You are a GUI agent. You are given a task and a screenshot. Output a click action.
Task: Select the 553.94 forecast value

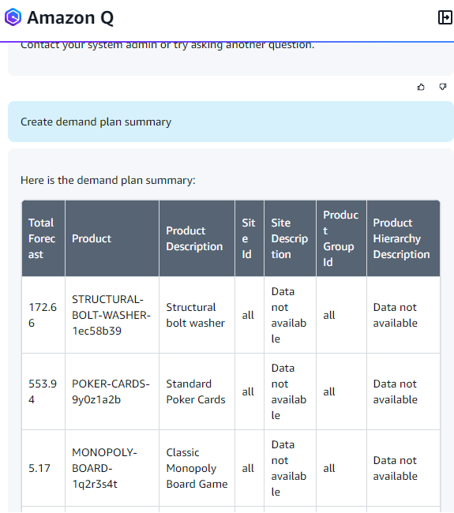click(43, 391)
